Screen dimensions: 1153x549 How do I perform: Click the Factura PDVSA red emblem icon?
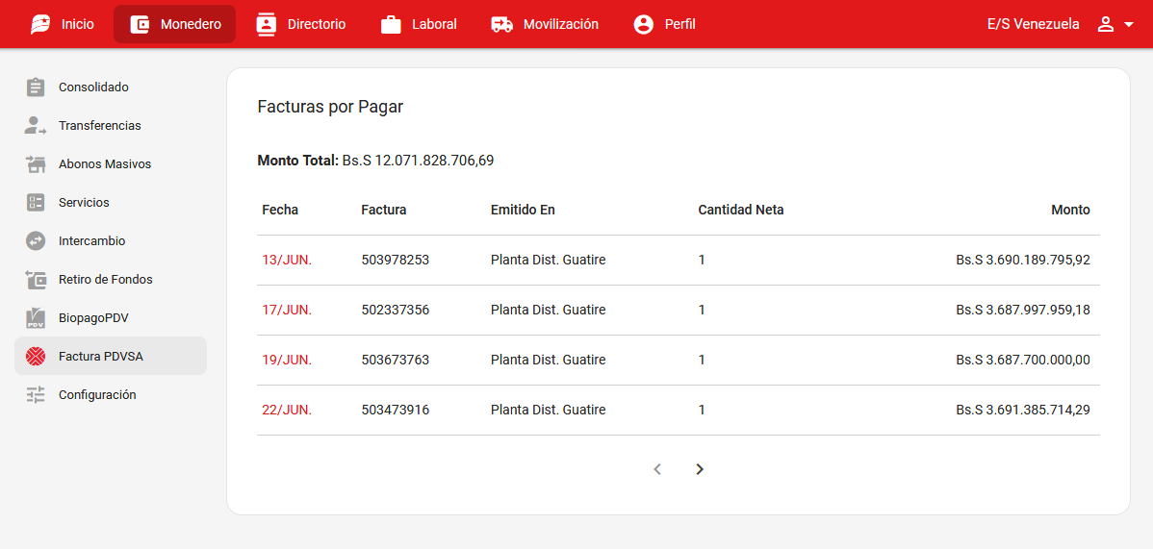tap(36, 357)
